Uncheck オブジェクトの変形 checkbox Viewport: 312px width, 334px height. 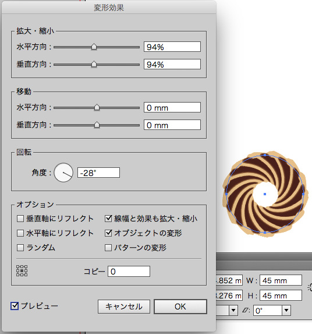point(108,233)
